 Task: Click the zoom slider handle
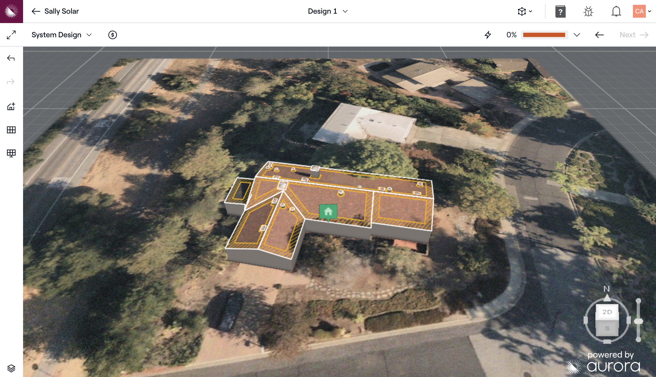(x=639, y=321)
